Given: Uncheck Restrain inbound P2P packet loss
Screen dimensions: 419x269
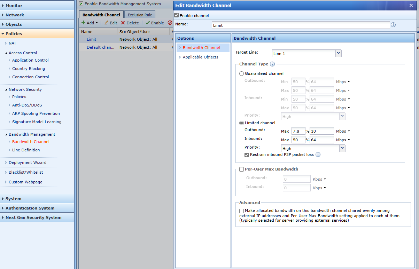Looking at the screenshot, I should (x=247, y=155).
